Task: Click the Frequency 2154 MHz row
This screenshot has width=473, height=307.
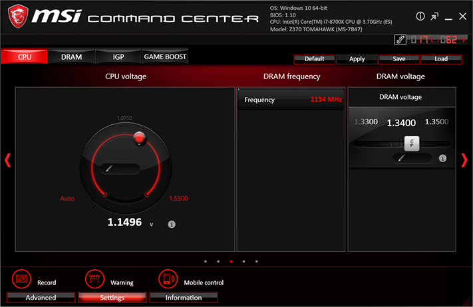Action: point(291,100)
